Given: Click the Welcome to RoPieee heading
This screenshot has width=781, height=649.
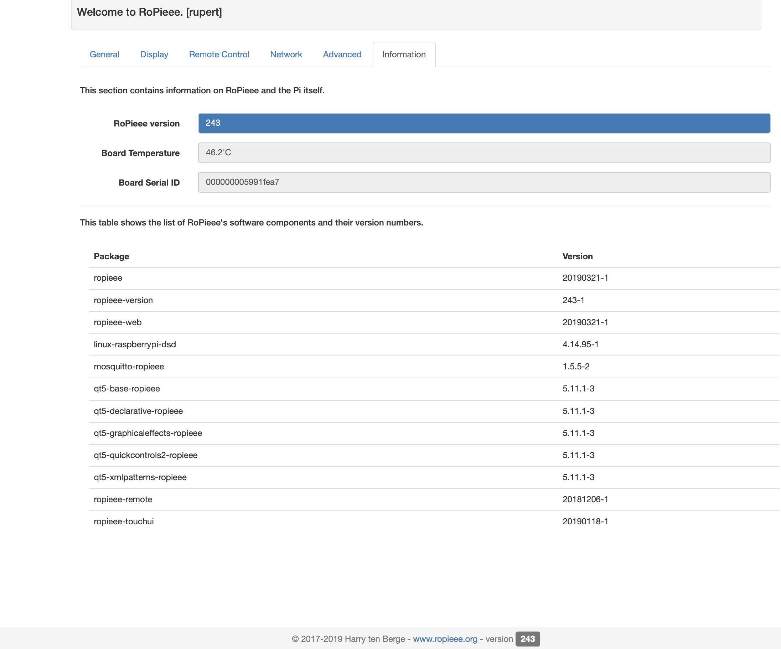Looking at the screenshot, I should (149, 12).
